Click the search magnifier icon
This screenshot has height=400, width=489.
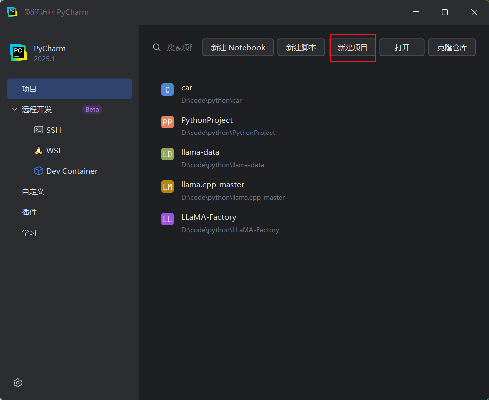(x=157, y=47)
